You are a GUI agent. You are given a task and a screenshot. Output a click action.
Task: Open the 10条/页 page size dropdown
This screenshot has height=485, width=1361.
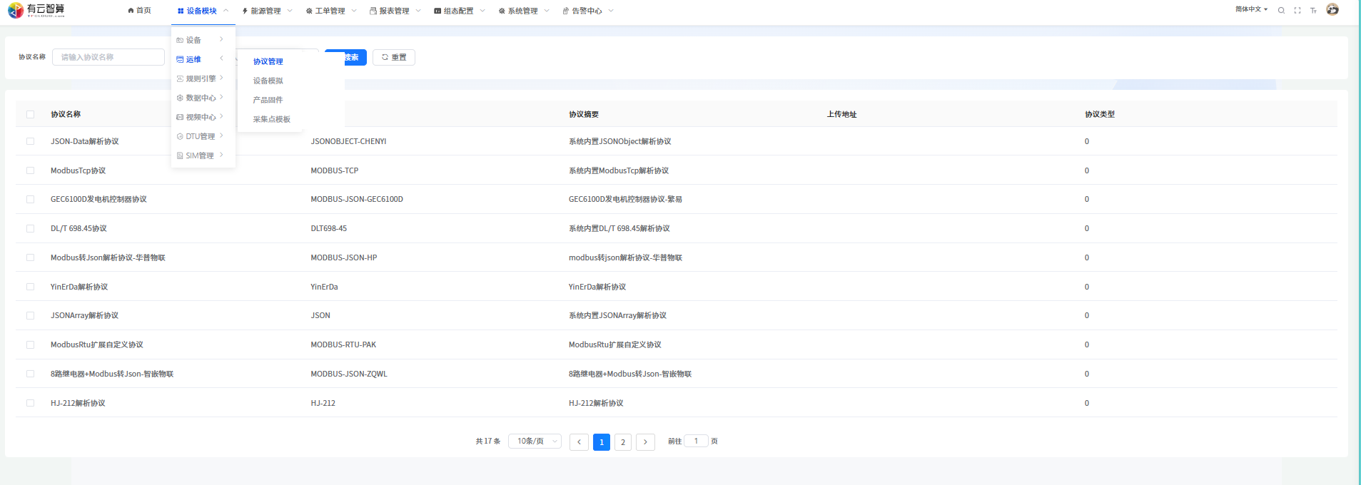click(535, 441)
